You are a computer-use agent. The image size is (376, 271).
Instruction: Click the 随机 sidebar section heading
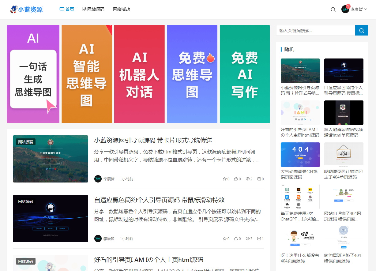coord(289,49)
